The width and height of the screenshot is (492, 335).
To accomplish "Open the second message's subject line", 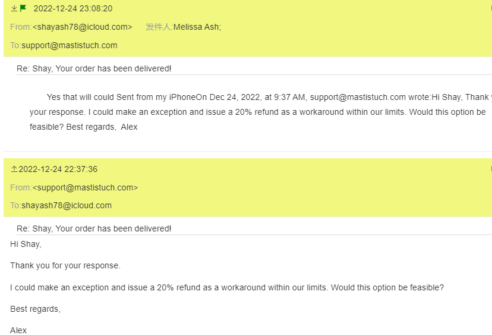I will click(94, 228).
